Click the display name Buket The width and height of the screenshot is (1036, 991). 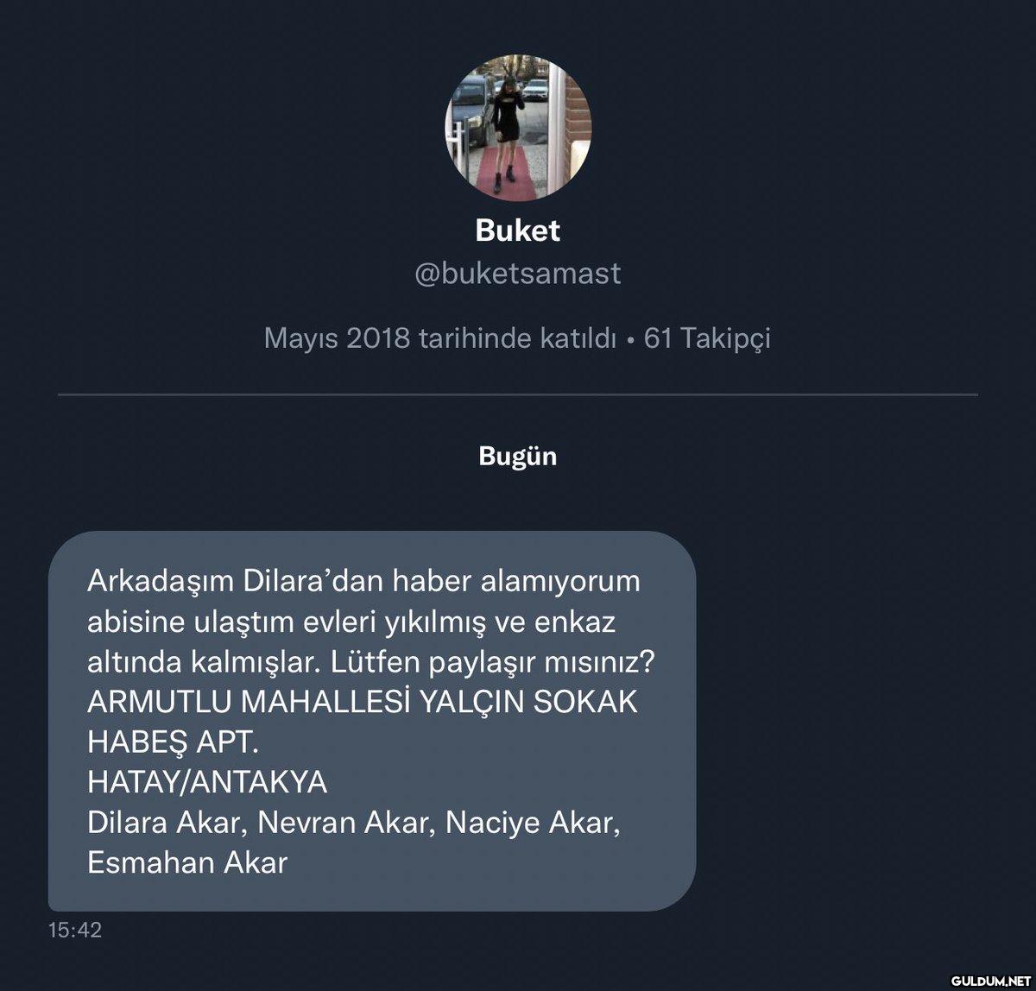tap(518, 230)
